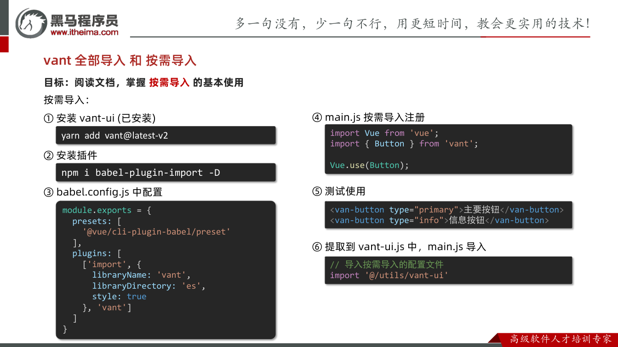Click the "libraryName: 'vant'," line
The image size is (618, 347).
point(141,275)
